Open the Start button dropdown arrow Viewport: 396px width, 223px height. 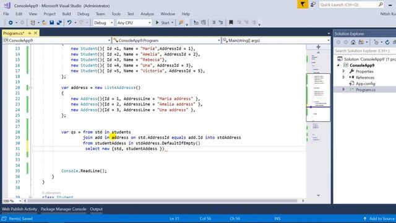click(173, 23)
